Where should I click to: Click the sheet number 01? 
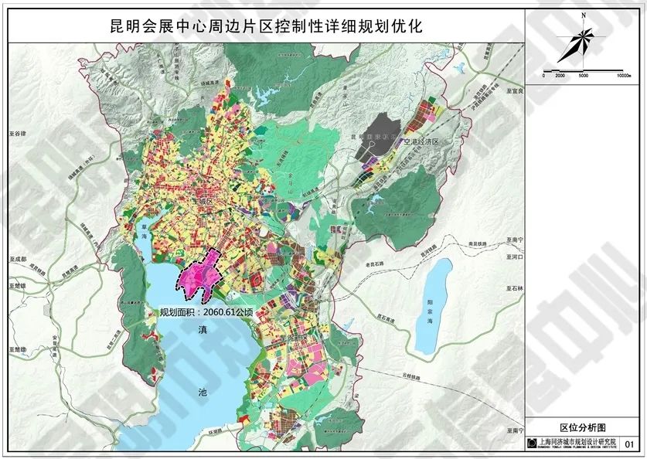pos(629,444)
